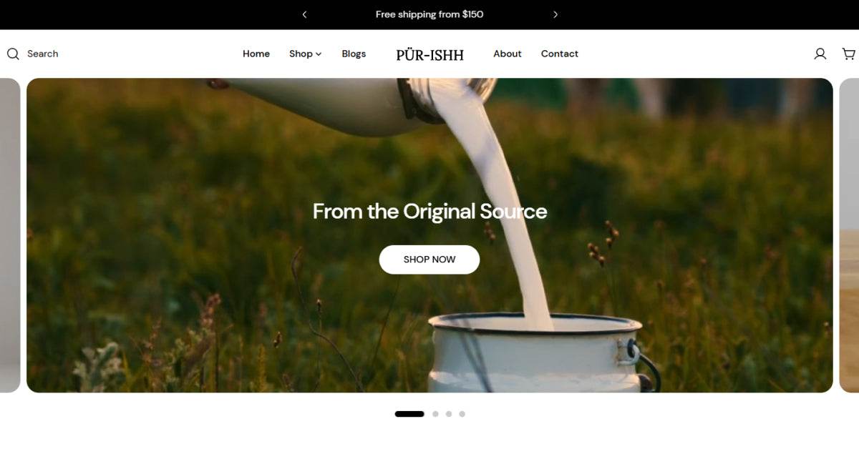This screenshot has width=859, height=449.
Task: Show next announcement with right arrow
Action: 555,14
